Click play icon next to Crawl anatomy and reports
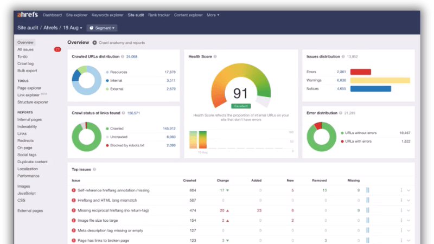Image resolution: width=434 pixels, height=244 pixels. (94, 43)
